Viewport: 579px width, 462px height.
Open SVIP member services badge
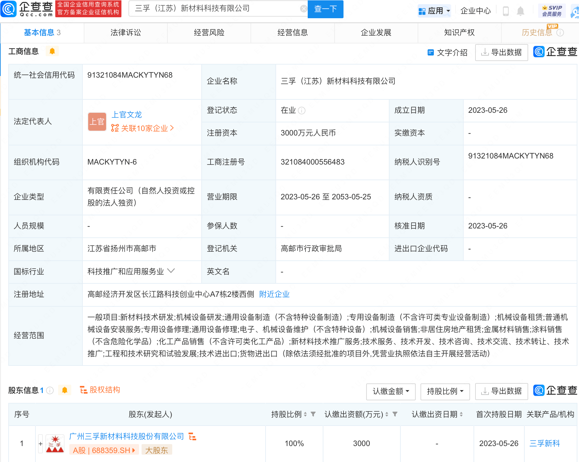[552, 11]
